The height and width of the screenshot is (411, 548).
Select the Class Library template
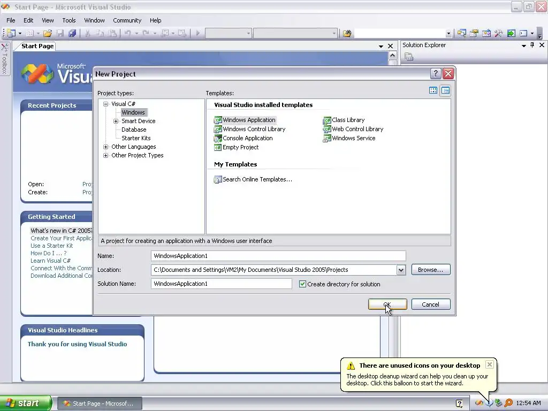[344, 120]
